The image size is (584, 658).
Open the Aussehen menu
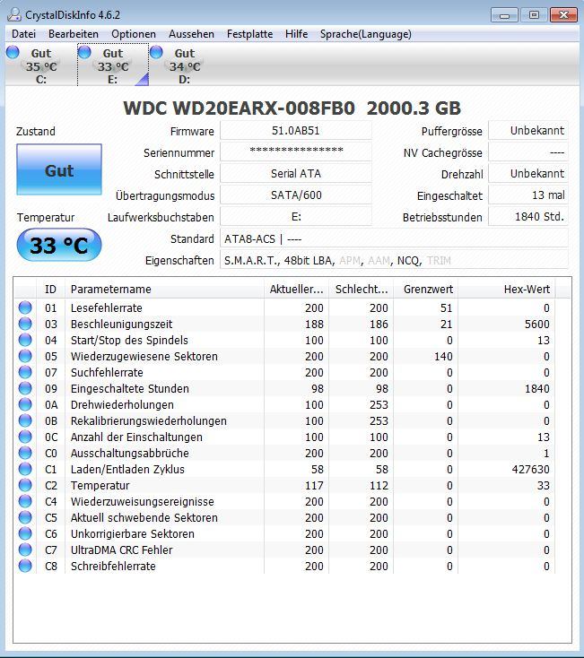coord(191,34)
